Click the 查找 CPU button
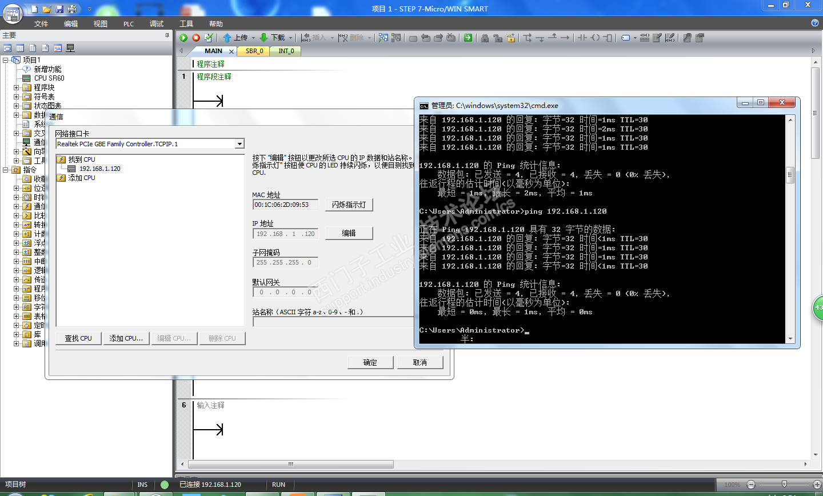Screen dimensions: 823x496 click(78, 338)
